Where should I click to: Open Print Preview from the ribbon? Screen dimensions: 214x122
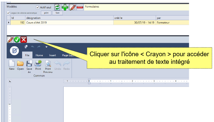click(48, 66)
